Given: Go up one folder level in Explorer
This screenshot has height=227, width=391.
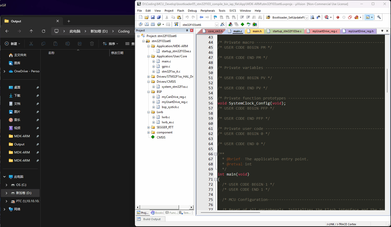Looking at the screenshot, I should coord(31,31).
